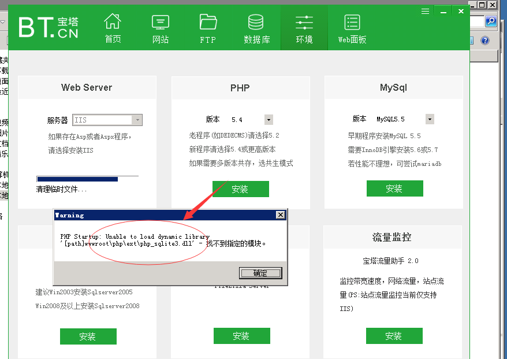
Task: Click 请选择安装IIS hint text
Action: pyautogui.click(x=71, y=150)
